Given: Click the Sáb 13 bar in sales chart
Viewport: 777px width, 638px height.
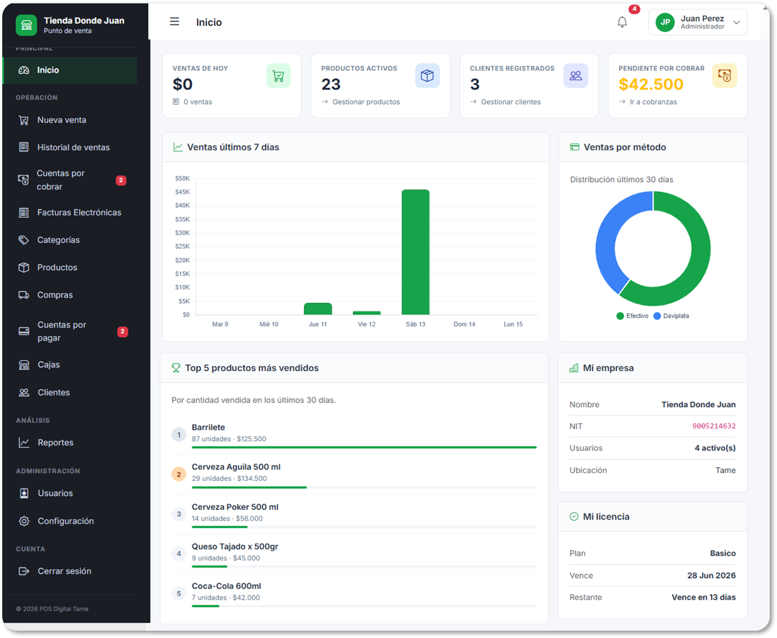Looking at the screenshot, I should [416, 252].
